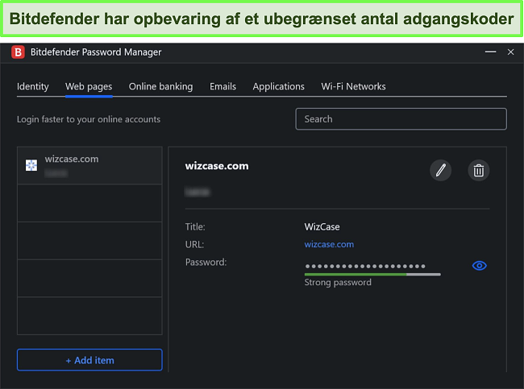Screen dimensions: 524x389
Task: Reveal the password with the eye icon
Action: (x=479, y=266)
